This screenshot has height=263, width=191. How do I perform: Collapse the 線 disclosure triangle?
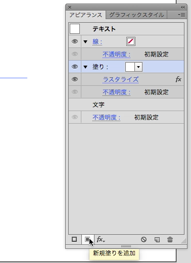click(85, 41)
